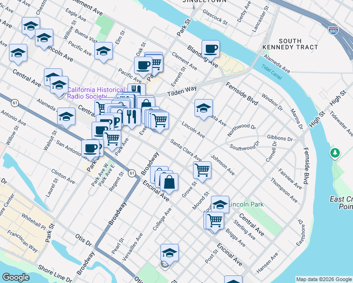The image size is (353, 283).
Task: Click the Route 61 shield near Encinal Ave
Action: click(x=132, y=173)
